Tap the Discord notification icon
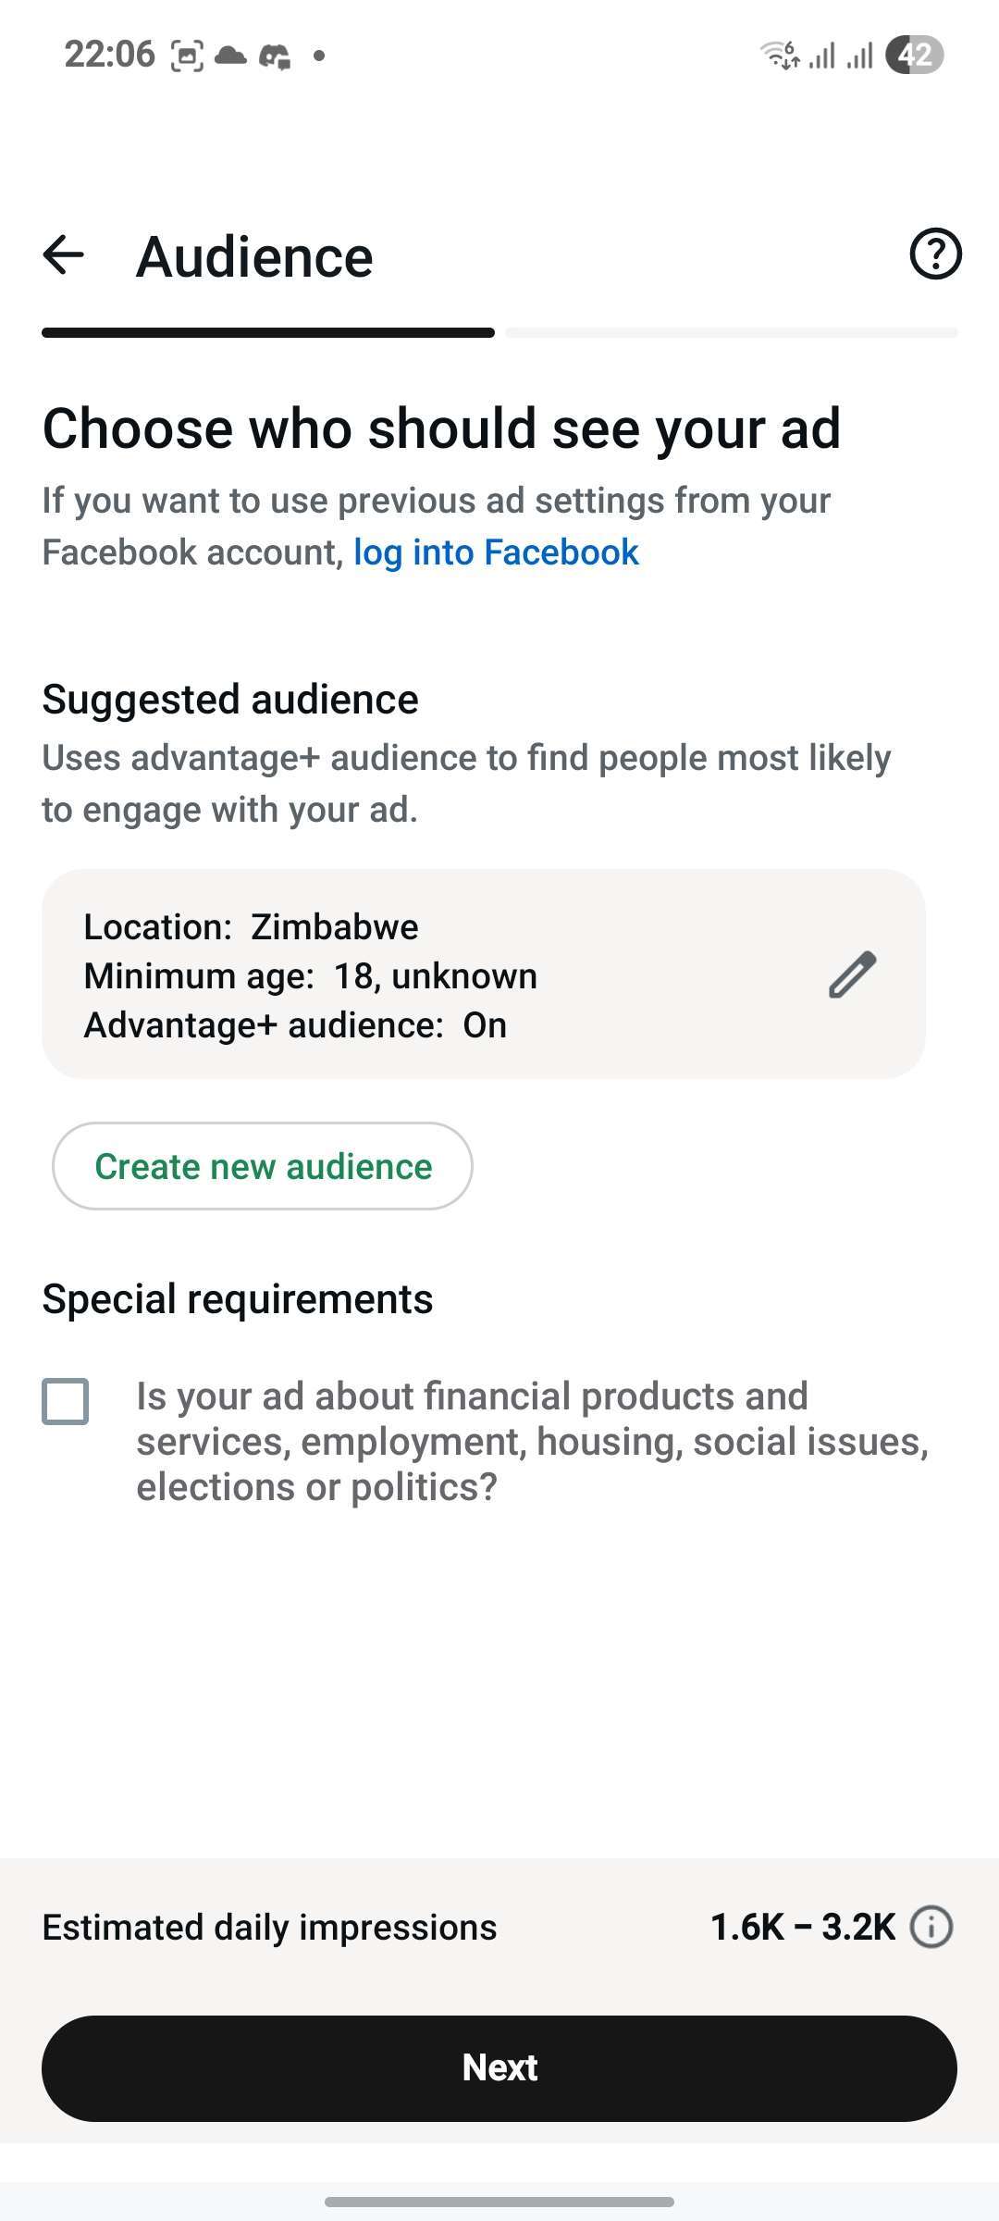 click(x=275, y=56)
